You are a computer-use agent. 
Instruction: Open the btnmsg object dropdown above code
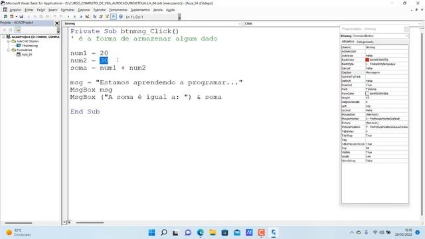[239, 24]
